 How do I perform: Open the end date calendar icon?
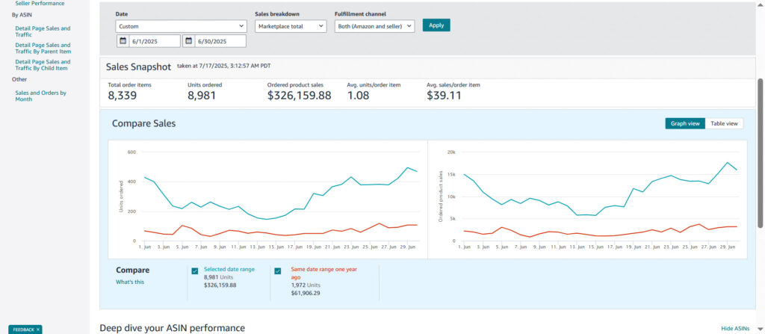point(189,41)
